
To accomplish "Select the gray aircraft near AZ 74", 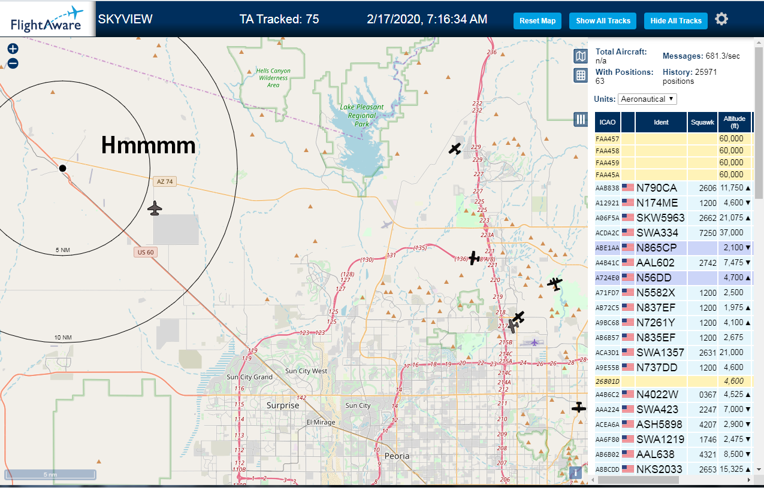I will [155, 208].
